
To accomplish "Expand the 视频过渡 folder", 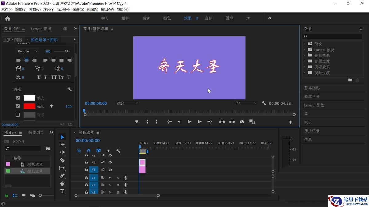I will click(x=304, y=73).
